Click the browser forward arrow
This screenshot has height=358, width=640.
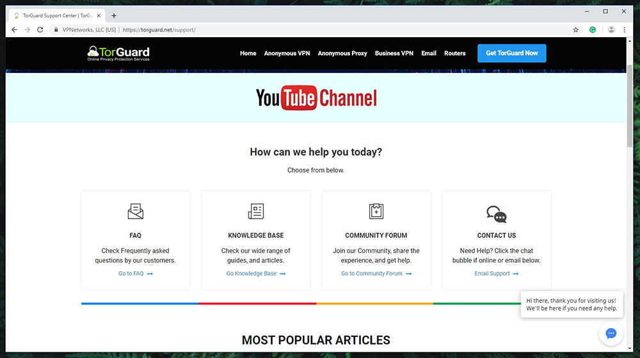pyautogui.click(x=28, y=30)
